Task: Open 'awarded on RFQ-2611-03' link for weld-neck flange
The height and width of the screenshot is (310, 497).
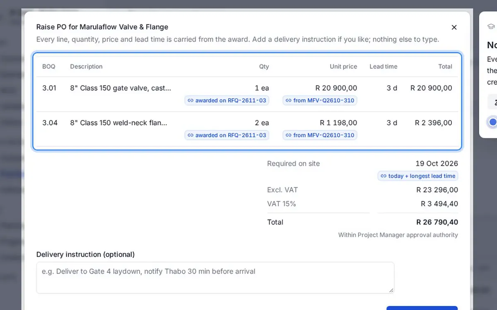Action: pos(227,135)
